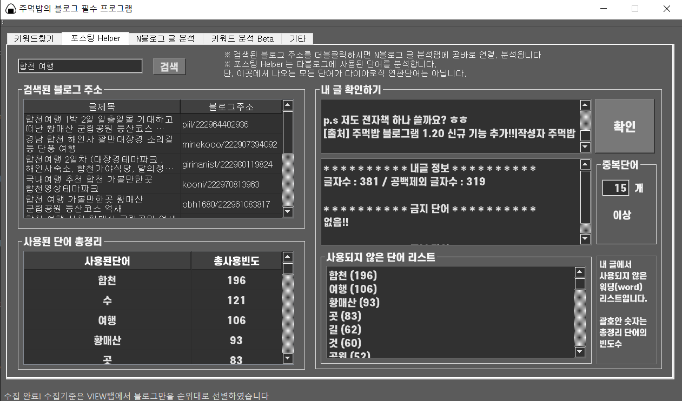Click down arrow of 내글 정보 box scrollbar
682x401 pixels.
coord(585,239)
